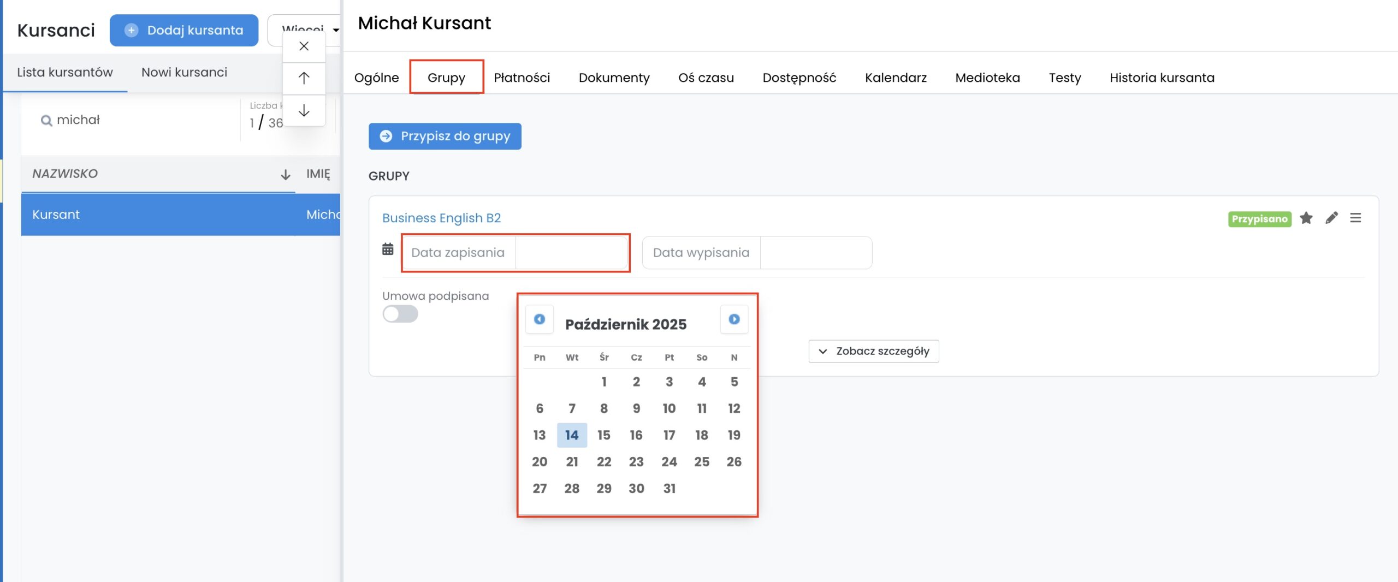Open the Business English B2 group link
The image size is (1398, 582).
[x=441, y=218]
